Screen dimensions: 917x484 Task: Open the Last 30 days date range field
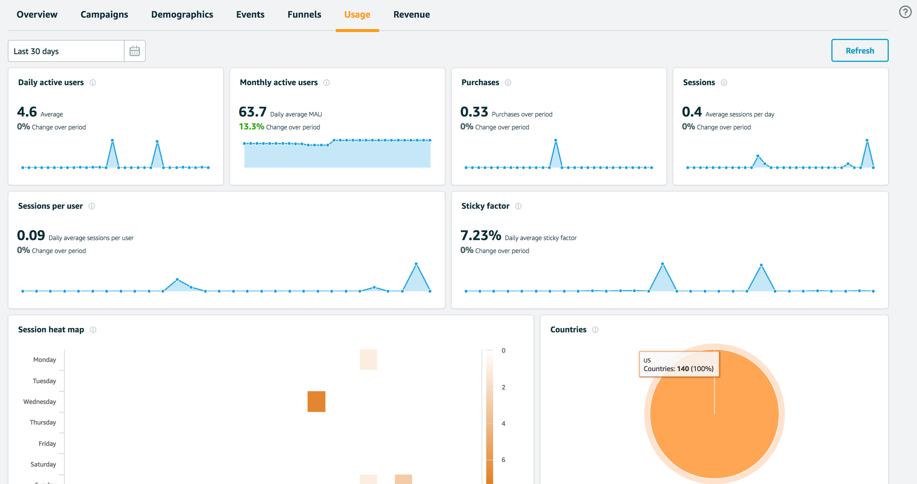66,51
